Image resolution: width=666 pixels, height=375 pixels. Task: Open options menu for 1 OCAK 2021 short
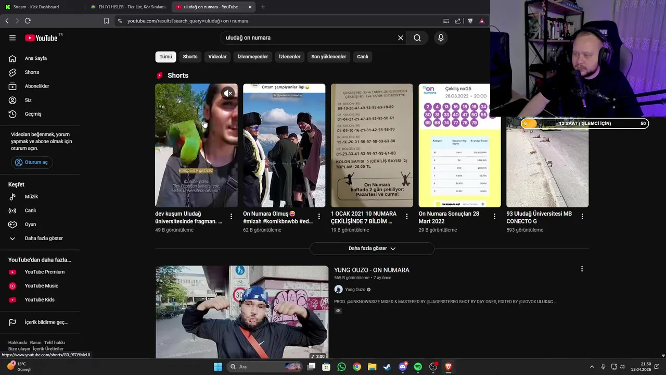(407, 216)
